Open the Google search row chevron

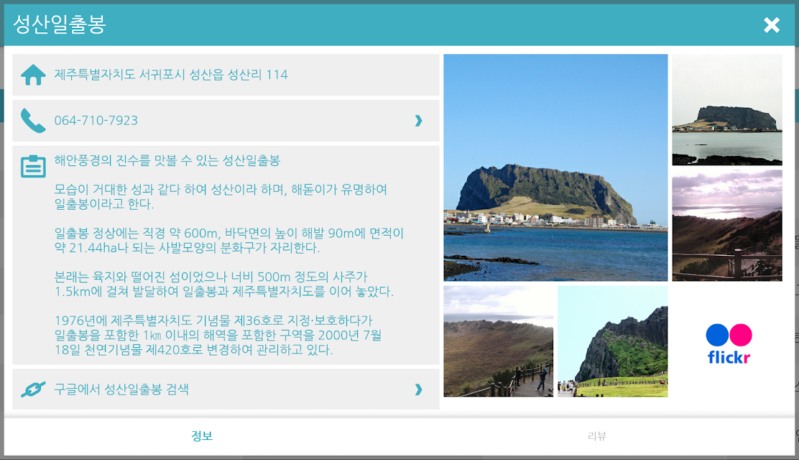pos(418,390)
